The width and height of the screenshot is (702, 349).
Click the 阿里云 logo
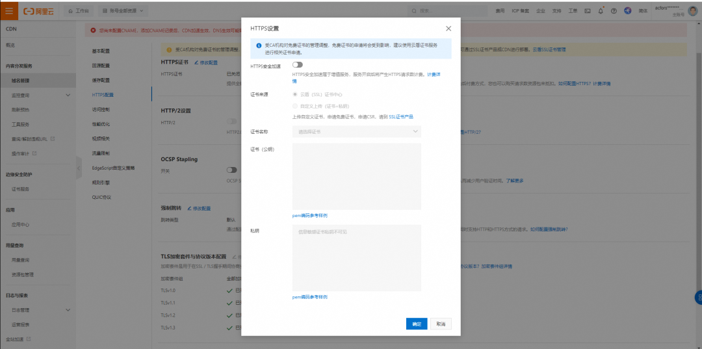tap(38, 11)
